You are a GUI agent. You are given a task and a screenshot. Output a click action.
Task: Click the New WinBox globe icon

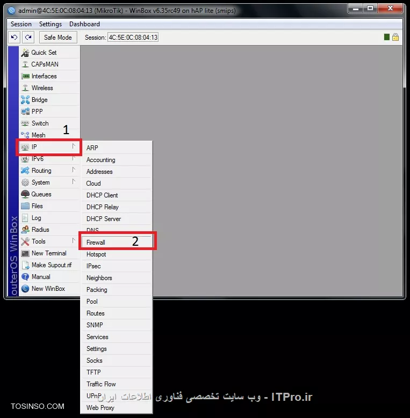pyautogui.click(x=25, y=289)
